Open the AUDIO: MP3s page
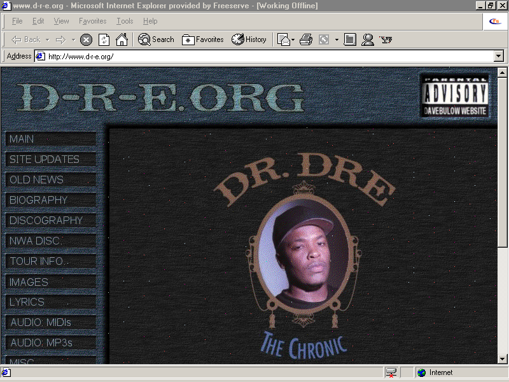The height and width of the screenshot is (382, 509). tap(51, 343)
